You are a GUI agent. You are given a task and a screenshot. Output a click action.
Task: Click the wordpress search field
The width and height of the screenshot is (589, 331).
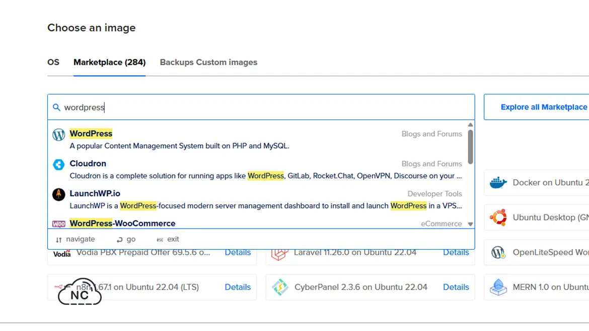pyautogui.click(x=261, y=107)
